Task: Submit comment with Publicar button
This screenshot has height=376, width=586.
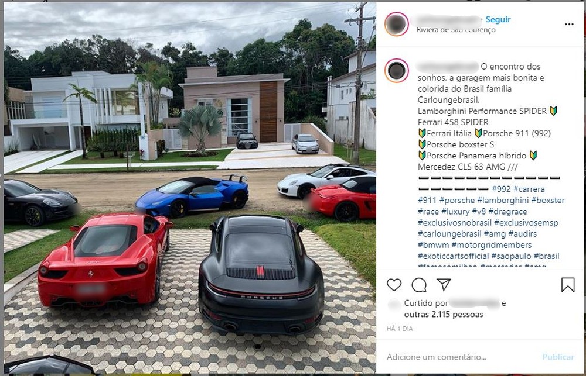Action: [x=558, y=357]
